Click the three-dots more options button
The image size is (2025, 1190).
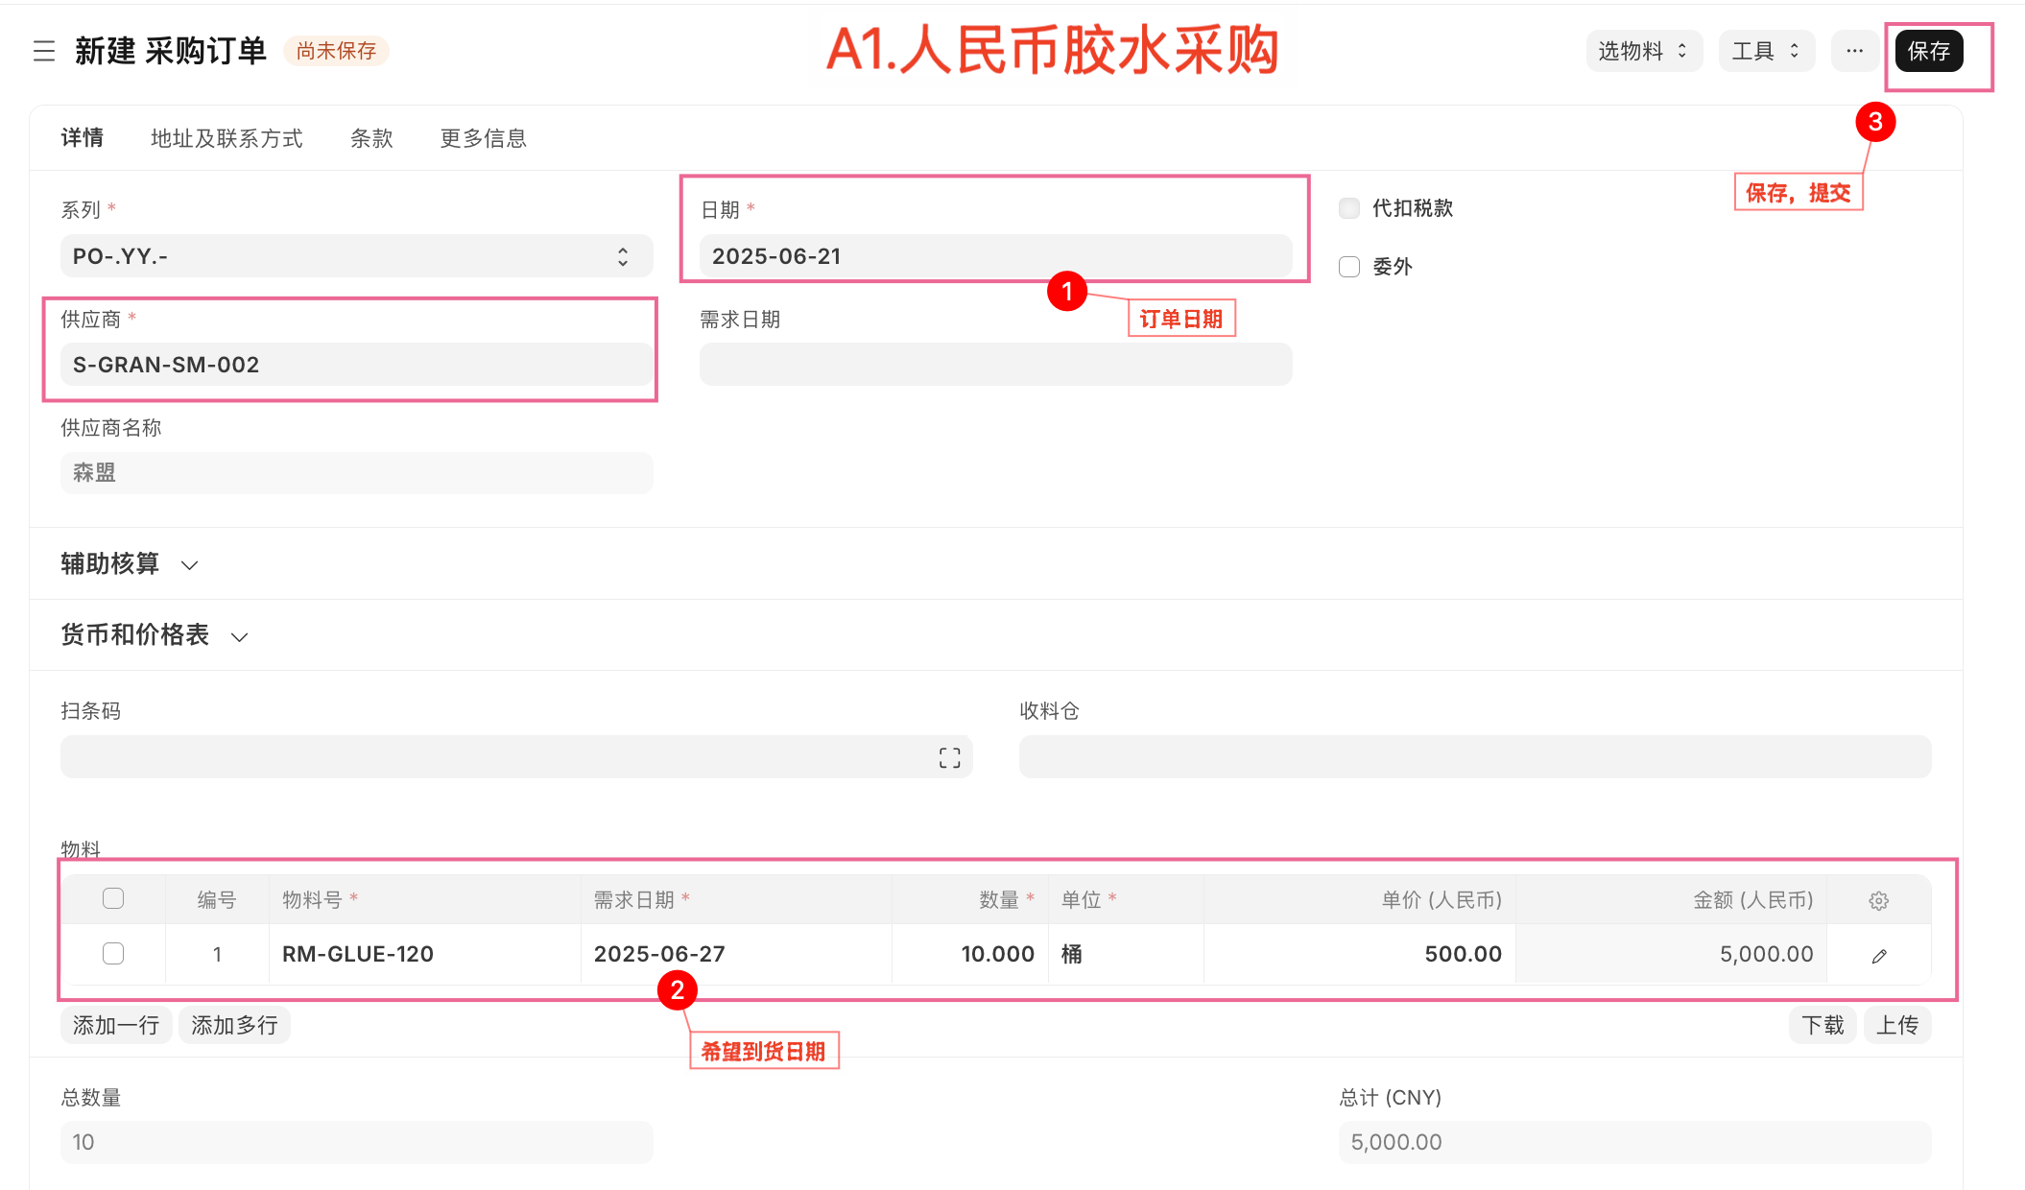(1854, 51)
